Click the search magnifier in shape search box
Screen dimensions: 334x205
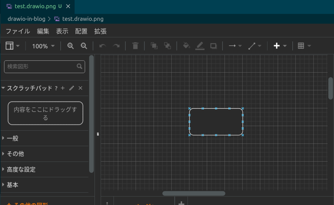pyautogui.click(x=79, y=67)
